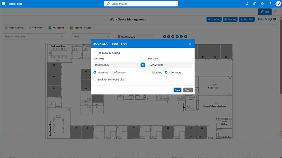Click the booking start date field
The height and width of the screenshot is (158, 282).
pyautogui.click(x=115, y=65)
